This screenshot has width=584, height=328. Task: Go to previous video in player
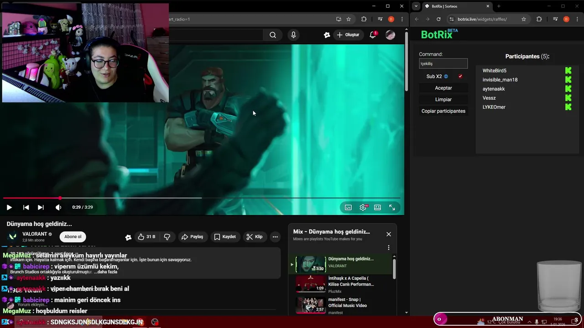click(26, 207)
